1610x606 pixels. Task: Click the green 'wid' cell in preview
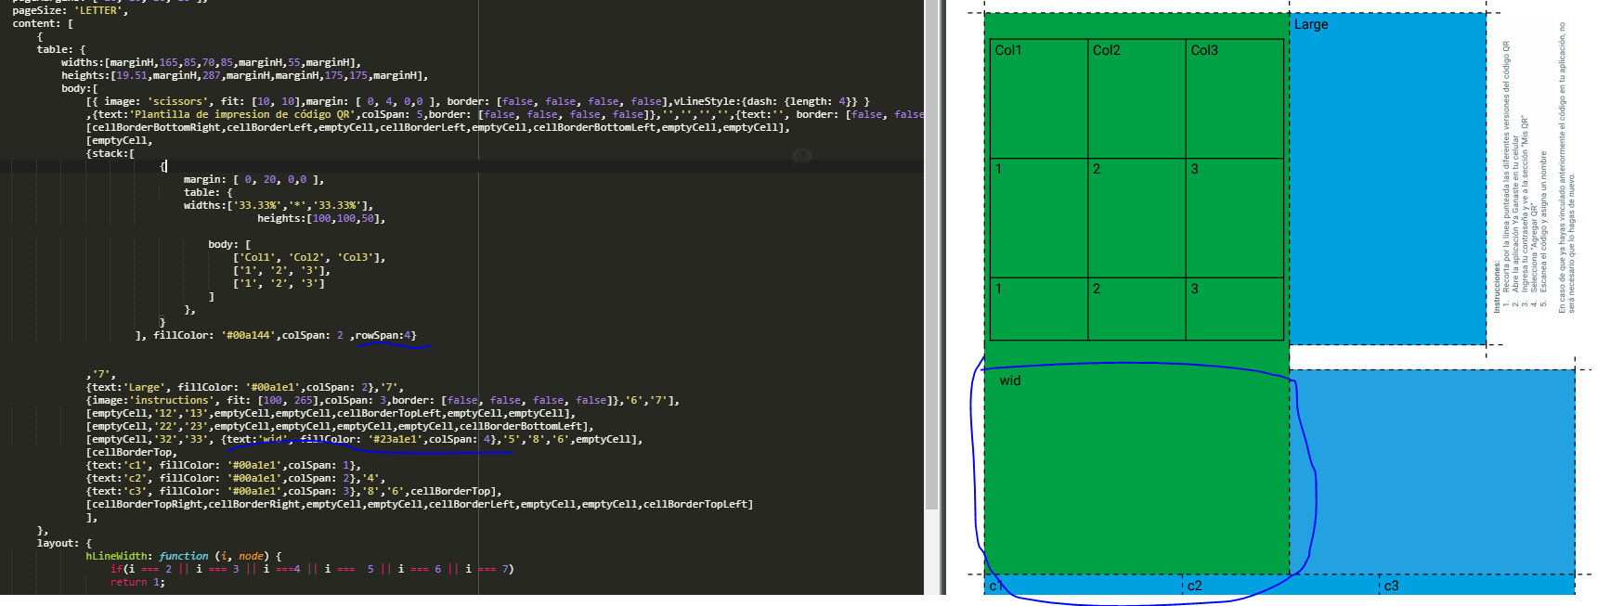click(1136, 471)
